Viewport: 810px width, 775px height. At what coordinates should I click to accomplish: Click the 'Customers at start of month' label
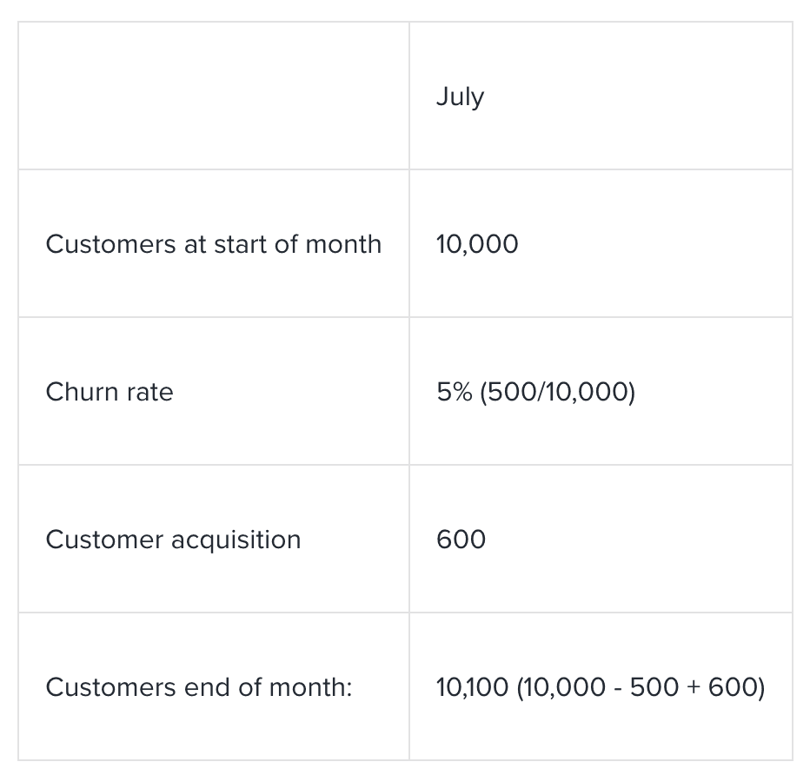pos(213,244)
